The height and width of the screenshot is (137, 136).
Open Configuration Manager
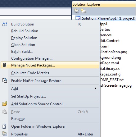click(32, 58)
